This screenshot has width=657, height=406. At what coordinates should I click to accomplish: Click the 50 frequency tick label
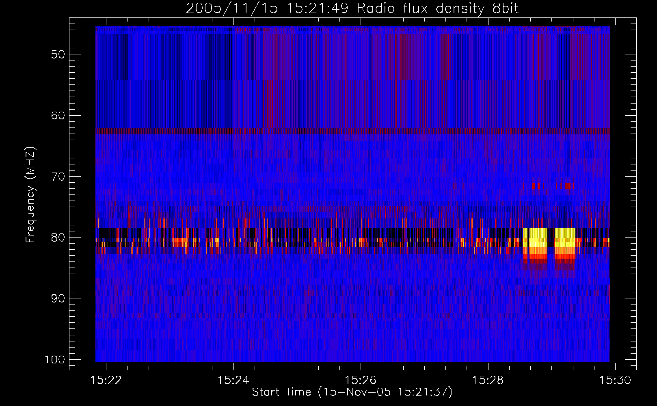[x=58, y=54]
